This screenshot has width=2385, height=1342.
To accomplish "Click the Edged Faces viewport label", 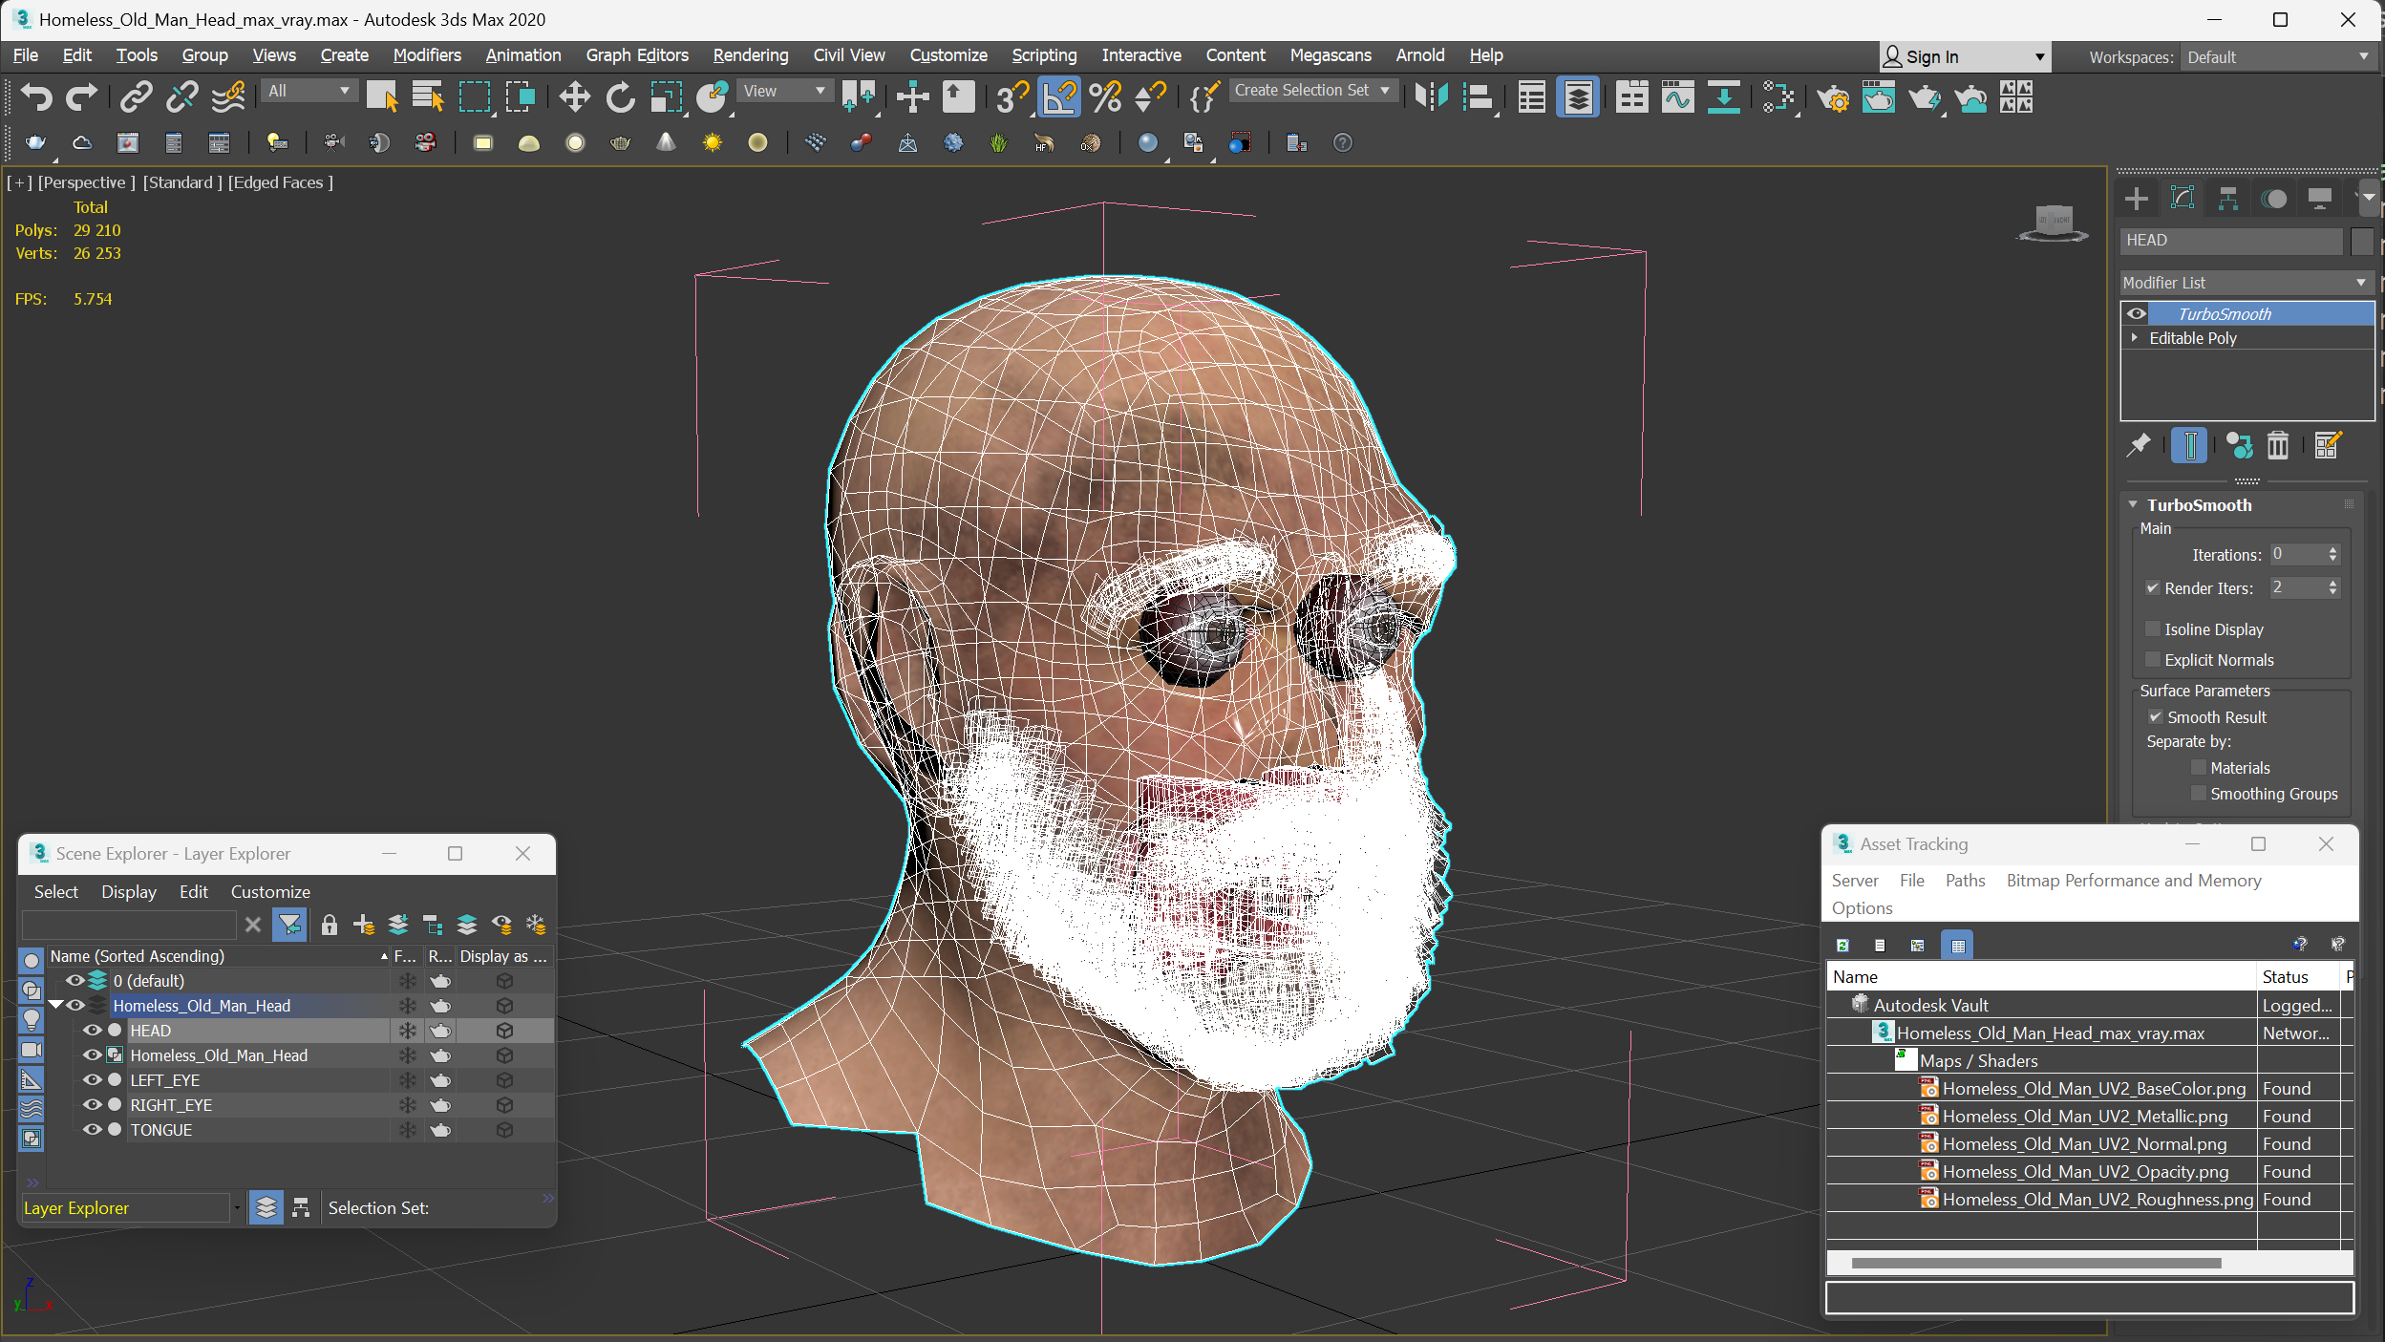I will coord(280,182).
